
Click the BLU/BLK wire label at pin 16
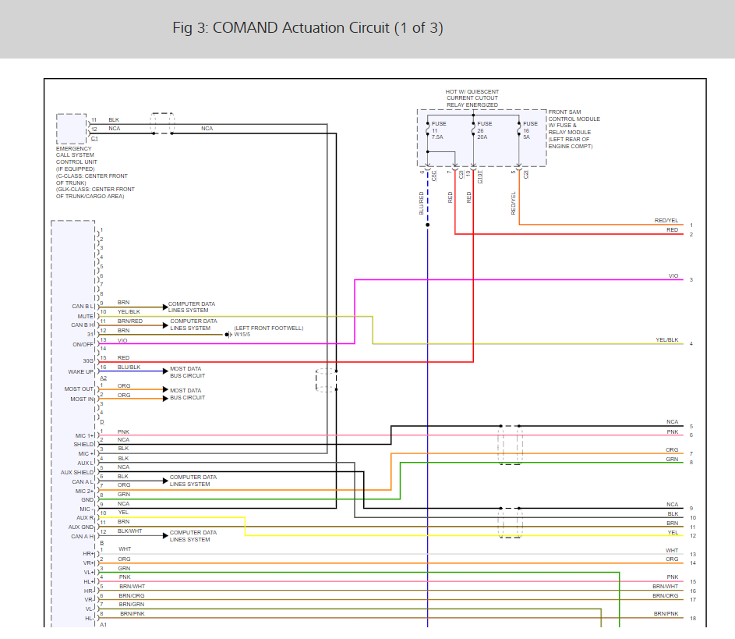(x=129, y=367)
